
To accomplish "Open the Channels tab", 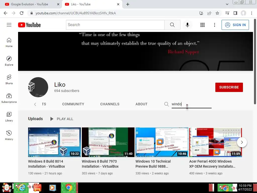I will click(x=110, y=104).
